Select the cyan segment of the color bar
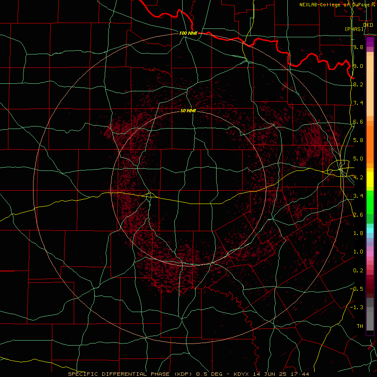 [370, 230]
